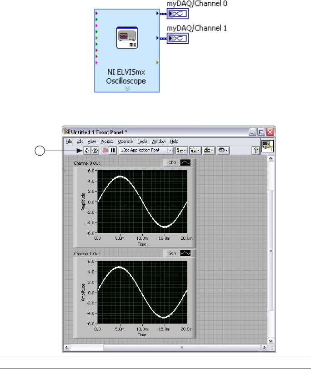
Task: Click the Ch0 plot legend sample
Action: tap(186, 162)
